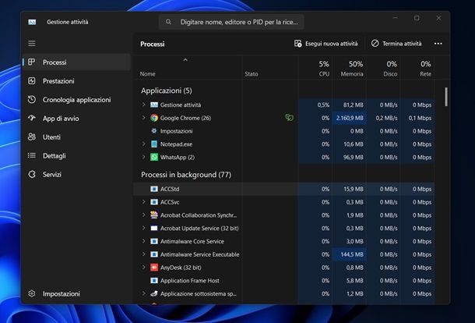475x323 pixels.
Task: Expand the ACCSvc process row
Action: pyautogui.click(x=143, y=201)
